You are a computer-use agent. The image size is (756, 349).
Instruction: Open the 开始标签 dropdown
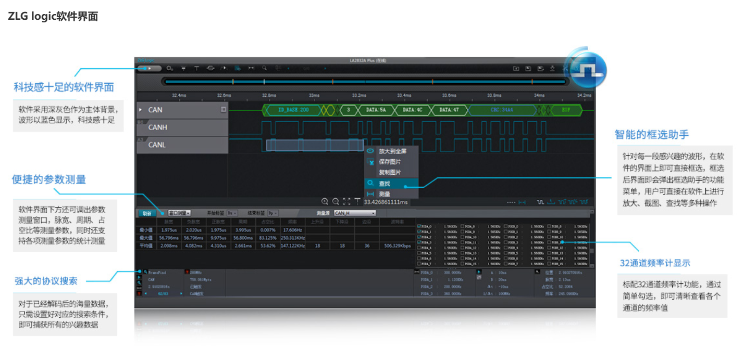pyautogui.click(x=232, y=213)
